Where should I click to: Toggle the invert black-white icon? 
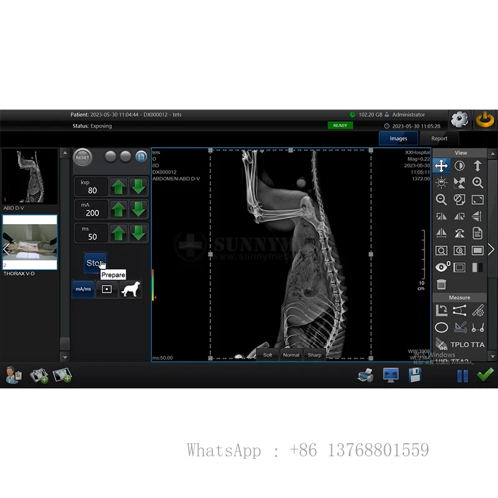(x=477, y=268)
